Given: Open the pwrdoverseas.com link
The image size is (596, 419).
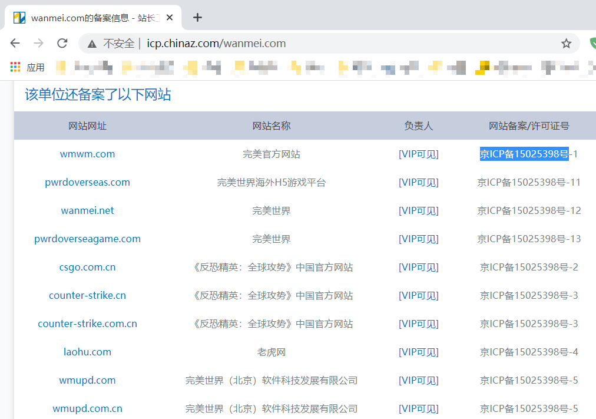Looking at the screenshot, I should click(x=87, y=183).
